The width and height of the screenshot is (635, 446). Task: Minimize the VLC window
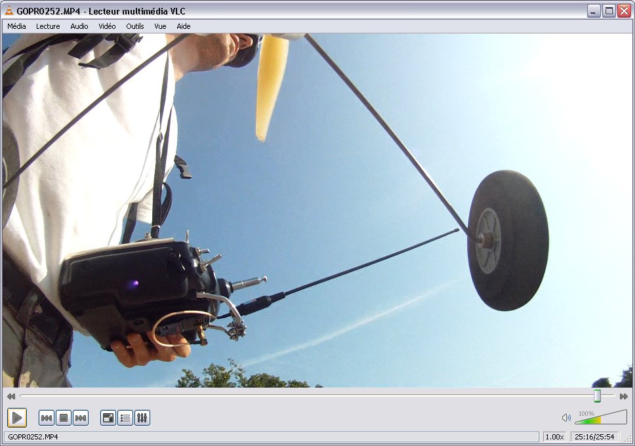point(594,11)
